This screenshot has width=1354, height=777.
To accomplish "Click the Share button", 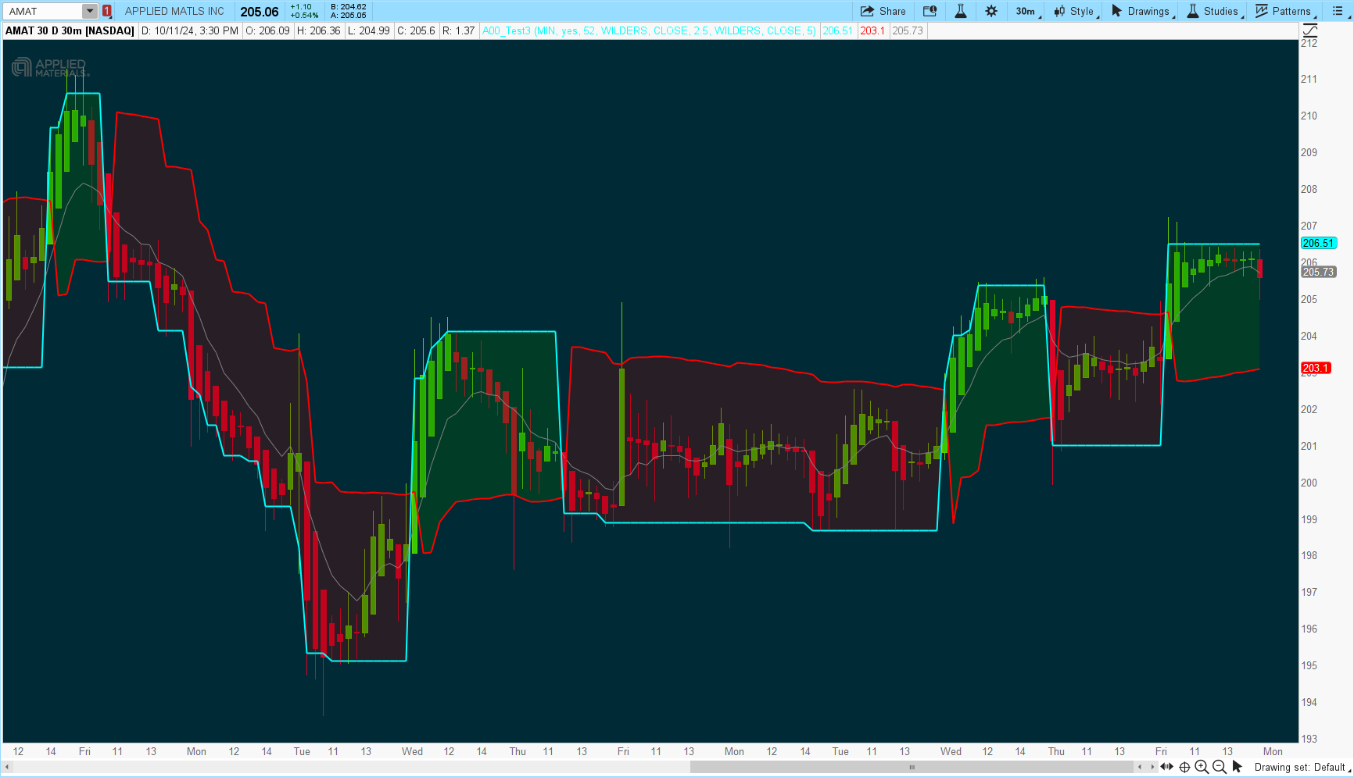I will point(883,11).
